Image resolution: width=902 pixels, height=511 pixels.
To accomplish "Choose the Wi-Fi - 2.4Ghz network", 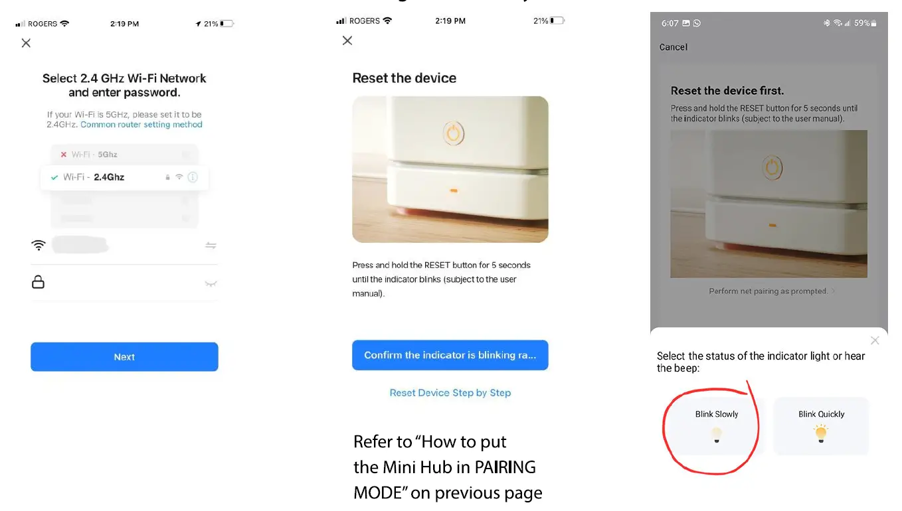I will coord(124,177).
